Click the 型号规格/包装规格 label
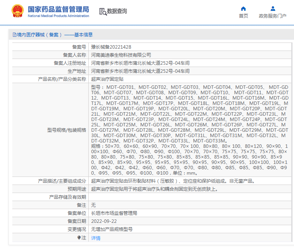Viewport: 294px width, 247px height. pyautogui.click(x=66, y=130)
